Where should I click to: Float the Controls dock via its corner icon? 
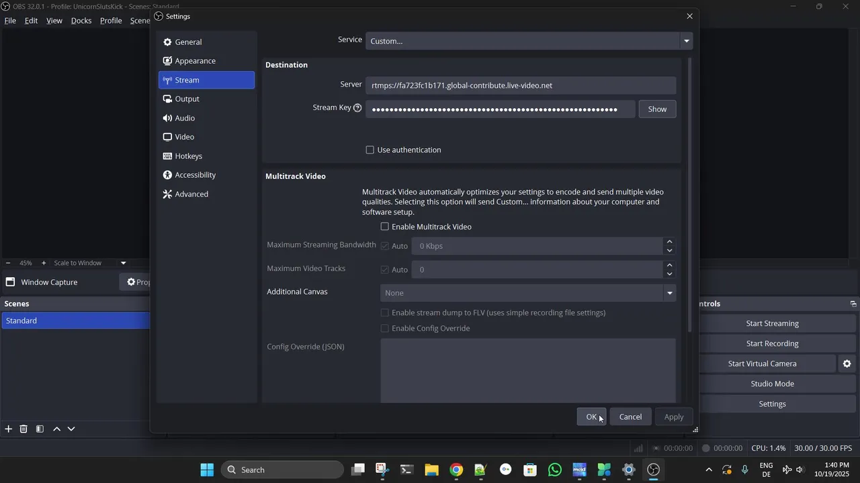pyautogui.click(x=853, y=304)
